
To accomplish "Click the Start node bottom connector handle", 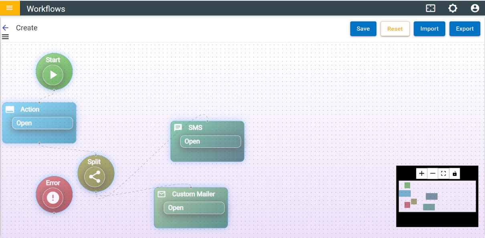I will [x=54, y=90].
